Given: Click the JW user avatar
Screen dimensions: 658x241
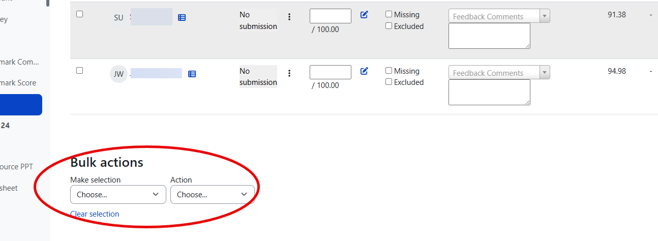Looking at the screenshot, I should click(118, 74).
